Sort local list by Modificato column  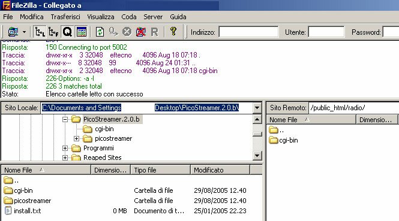220,170
